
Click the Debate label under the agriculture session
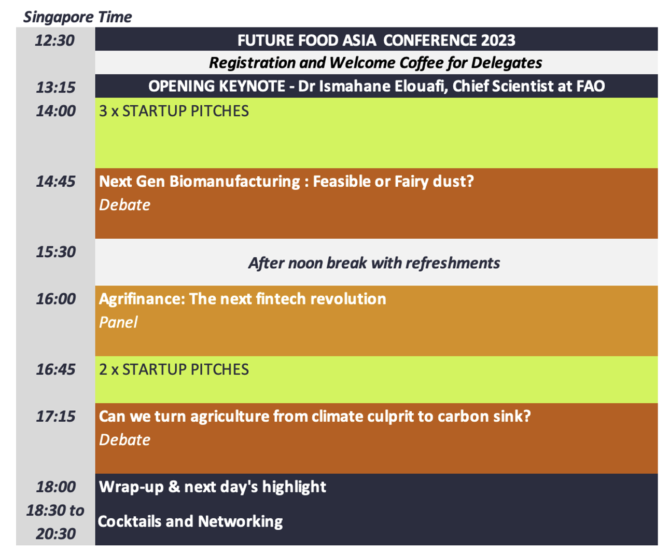click(124, 440)
